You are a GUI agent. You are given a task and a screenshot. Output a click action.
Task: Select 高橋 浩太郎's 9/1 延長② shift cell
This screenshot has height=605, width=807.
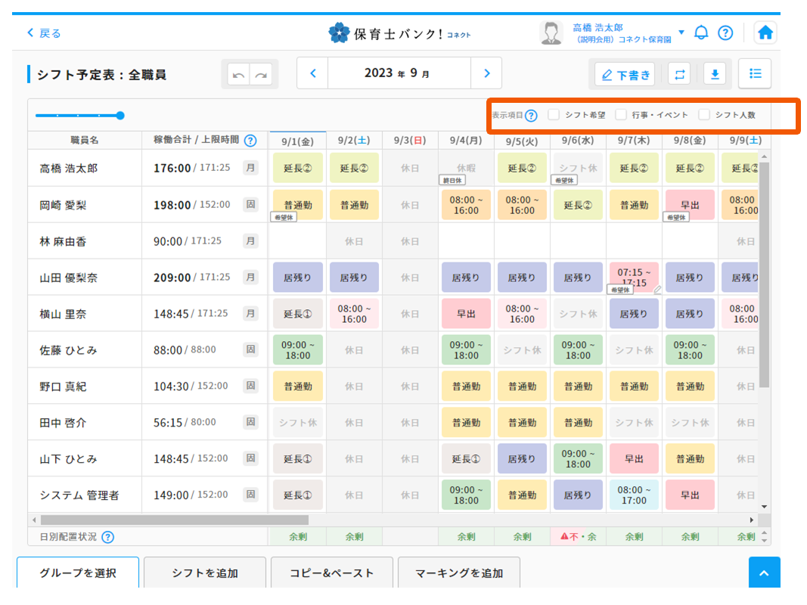coord(297,168)
